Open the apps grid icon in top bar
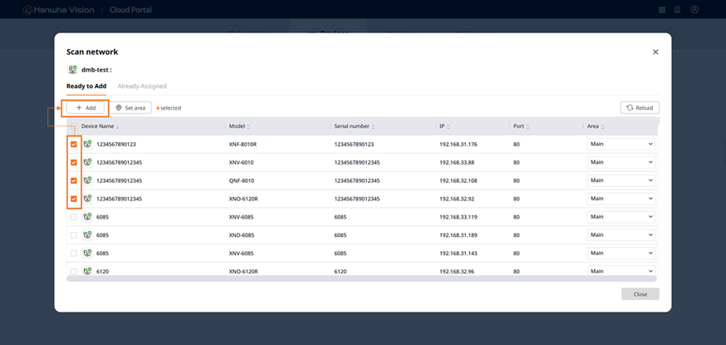The width and height of the screenshot is (726, 345). click(662, 10)
